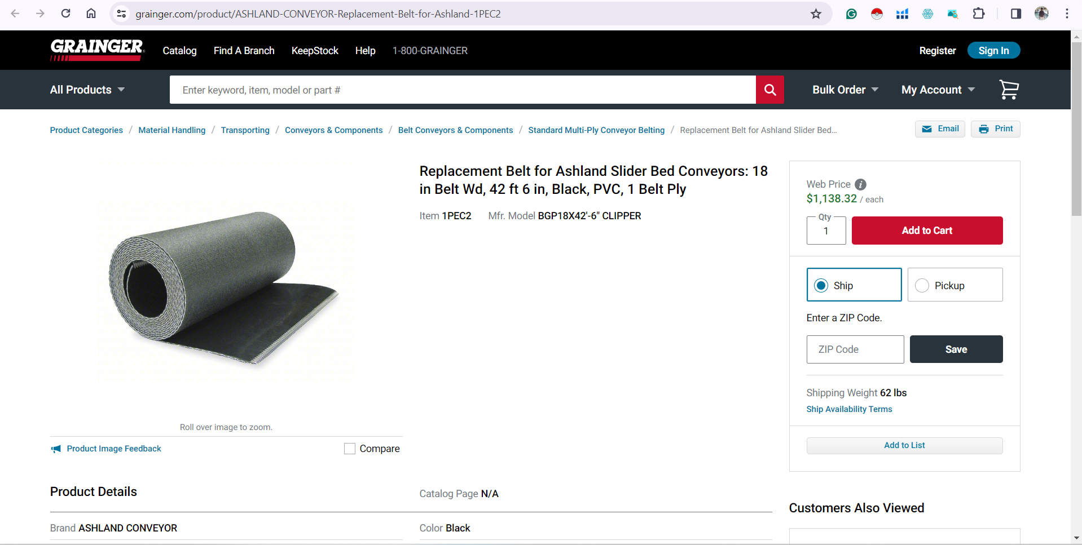View site information icon in address bar
1082x545 pixels.
click(x=121, y=14)
